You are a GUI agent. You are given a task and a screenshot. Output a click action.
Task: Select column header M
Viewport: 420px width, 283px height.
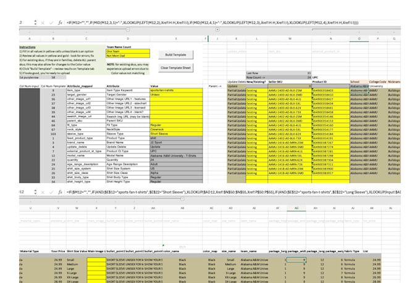(x=290, y=39)
